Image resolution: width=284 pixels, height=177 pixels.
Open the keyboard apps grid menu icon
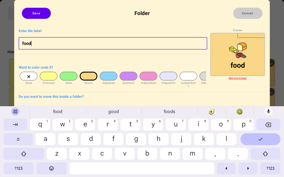coord(15,111)
